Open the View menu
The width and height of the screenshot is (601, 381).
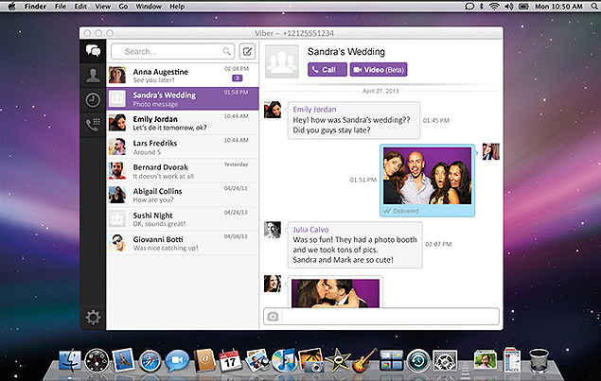click(102, 7)
